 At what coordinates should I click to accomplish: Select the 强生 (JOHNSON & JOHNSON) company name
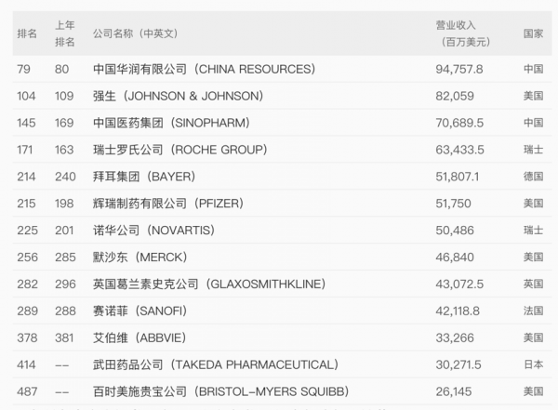point(179,96)
